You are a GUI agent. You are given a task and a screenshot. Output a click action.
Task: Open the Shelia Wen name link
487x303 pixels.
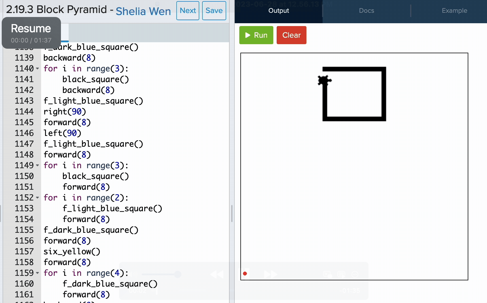(x=143, y=11)
